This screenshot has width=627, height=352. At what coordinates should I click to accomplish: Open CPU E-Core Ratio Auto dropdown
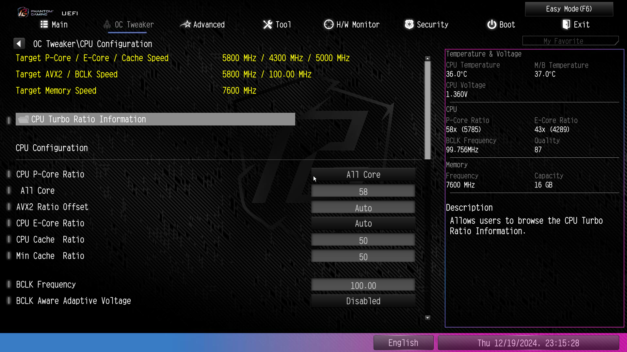pos(363,224)
